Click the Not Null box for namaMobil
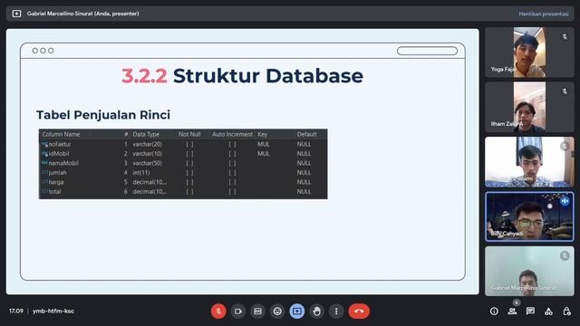Screen dimensions: 580x326 pyautogui.click(x=189, y=163)
